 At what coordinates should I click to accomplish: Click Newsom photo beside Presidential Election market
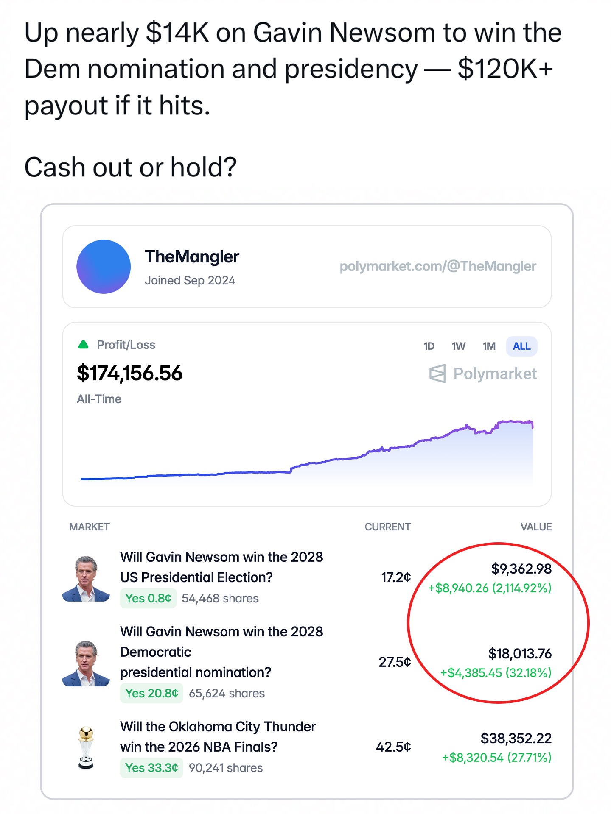tap(86, 578)
